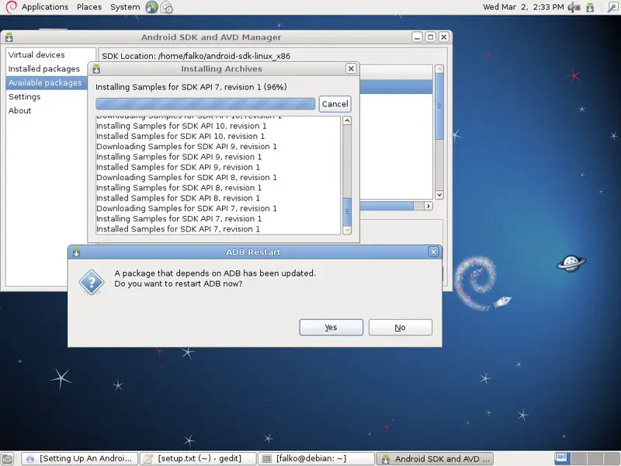Click status text 'Installing Samples for SDK API 7, revision 1 (96%)'
The height and width of the screenshot is (466, 621).
191,87
